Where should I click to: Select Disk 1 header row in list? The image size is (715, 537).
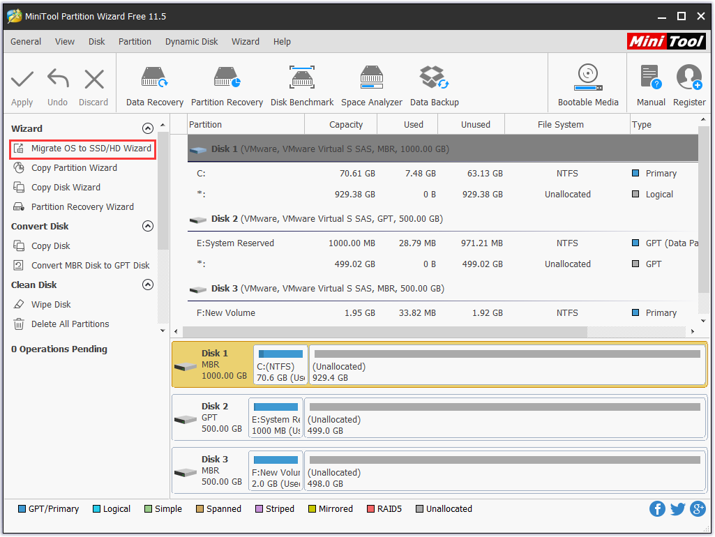442,149
